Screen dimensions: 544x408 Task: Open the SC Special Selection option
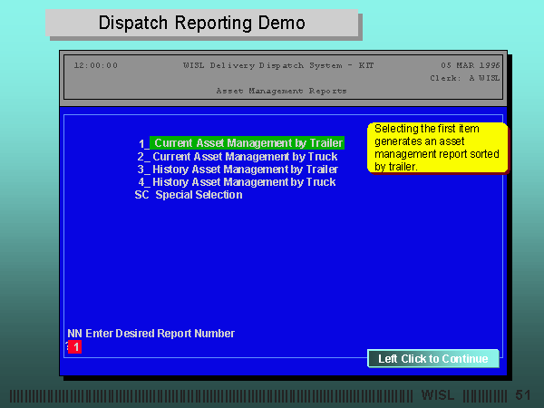(189, 195)
